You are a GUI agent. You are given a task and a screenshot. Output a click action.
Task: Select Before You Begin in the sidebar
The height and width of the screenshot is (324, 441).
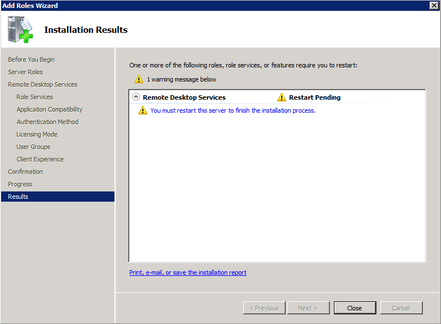(31, 59)
